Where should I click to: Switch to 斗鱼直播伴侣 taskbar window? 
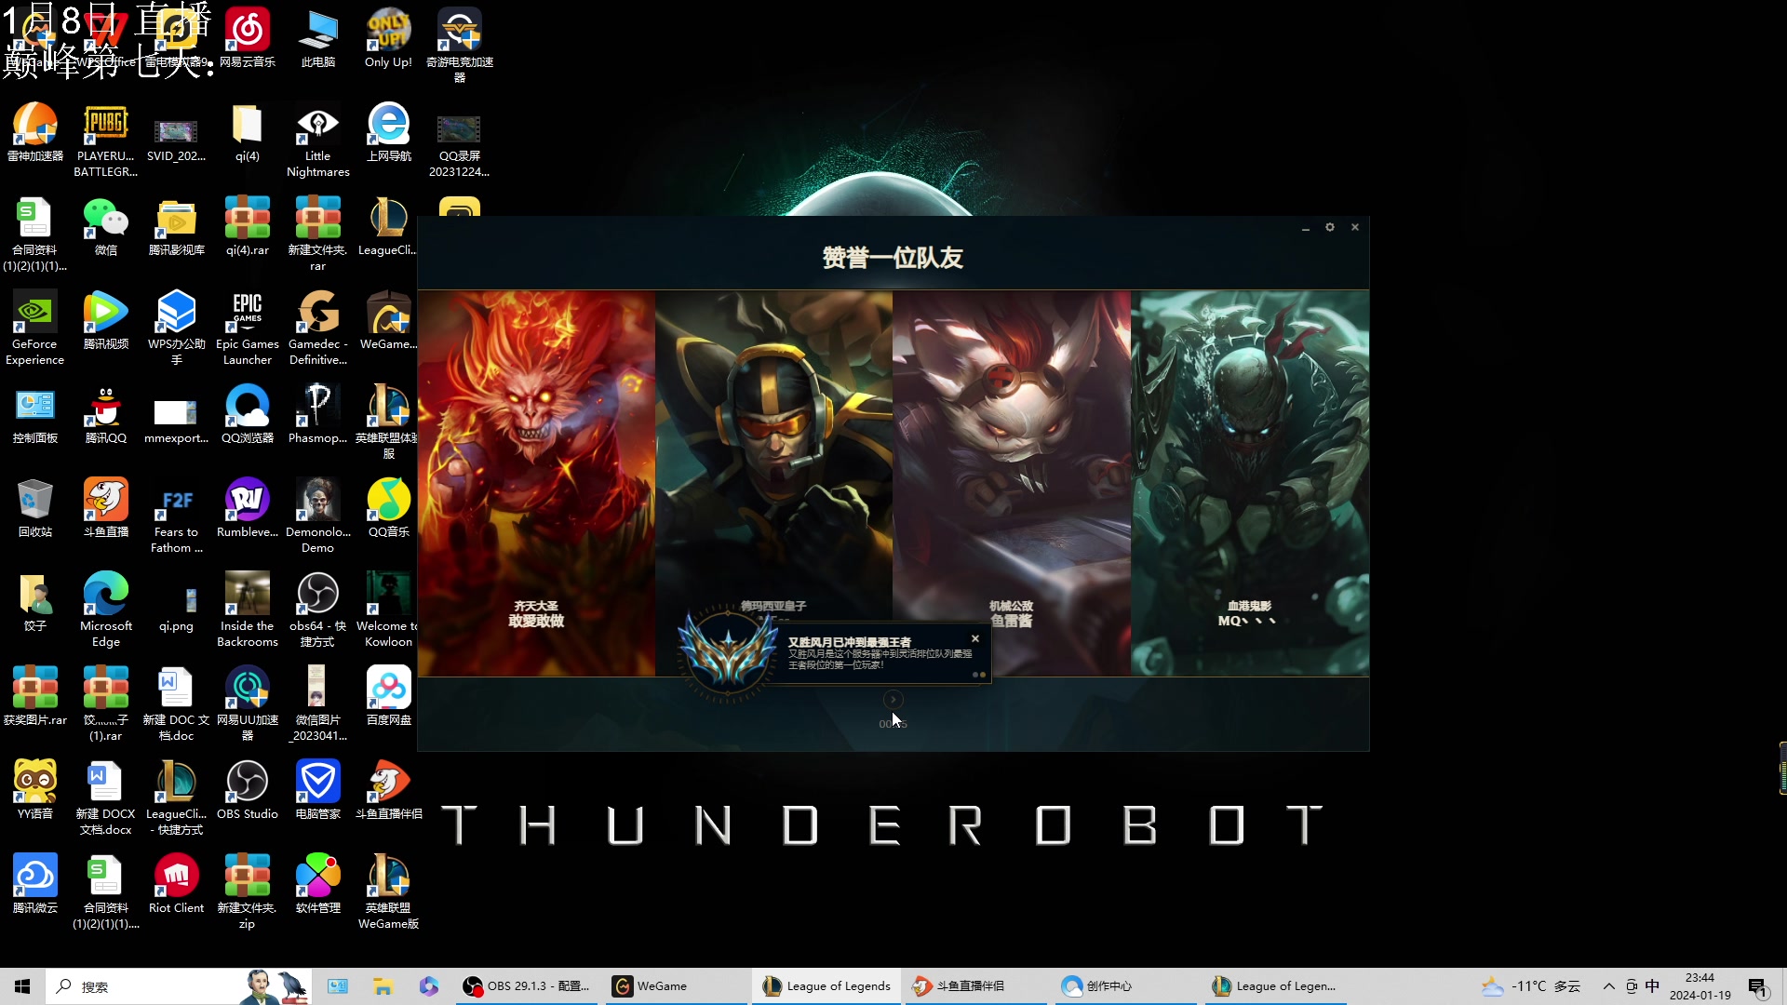pos(976,986)
